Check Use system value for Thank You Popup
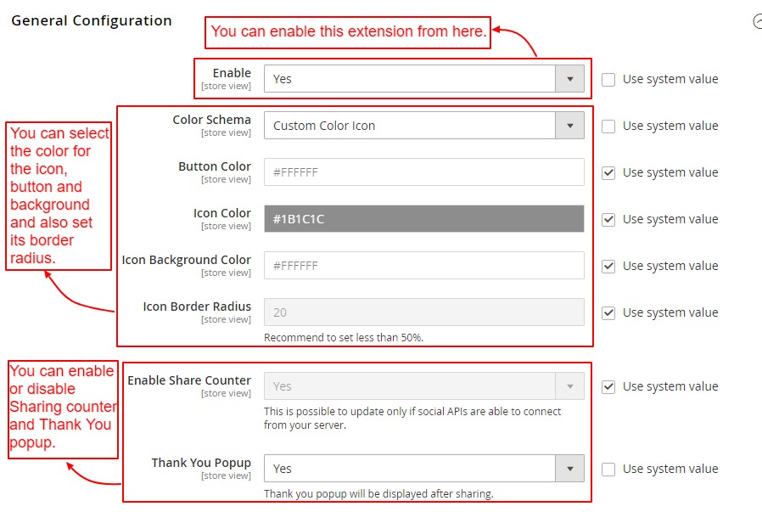 click(x=608, y=470)
